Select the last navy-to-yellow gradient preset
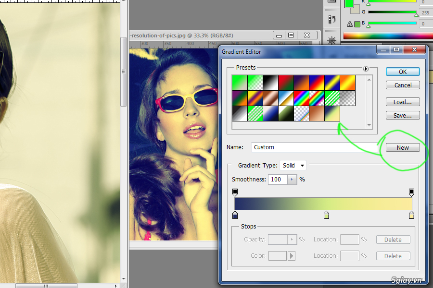Viewport: 433px width, 288px height. 332,114
